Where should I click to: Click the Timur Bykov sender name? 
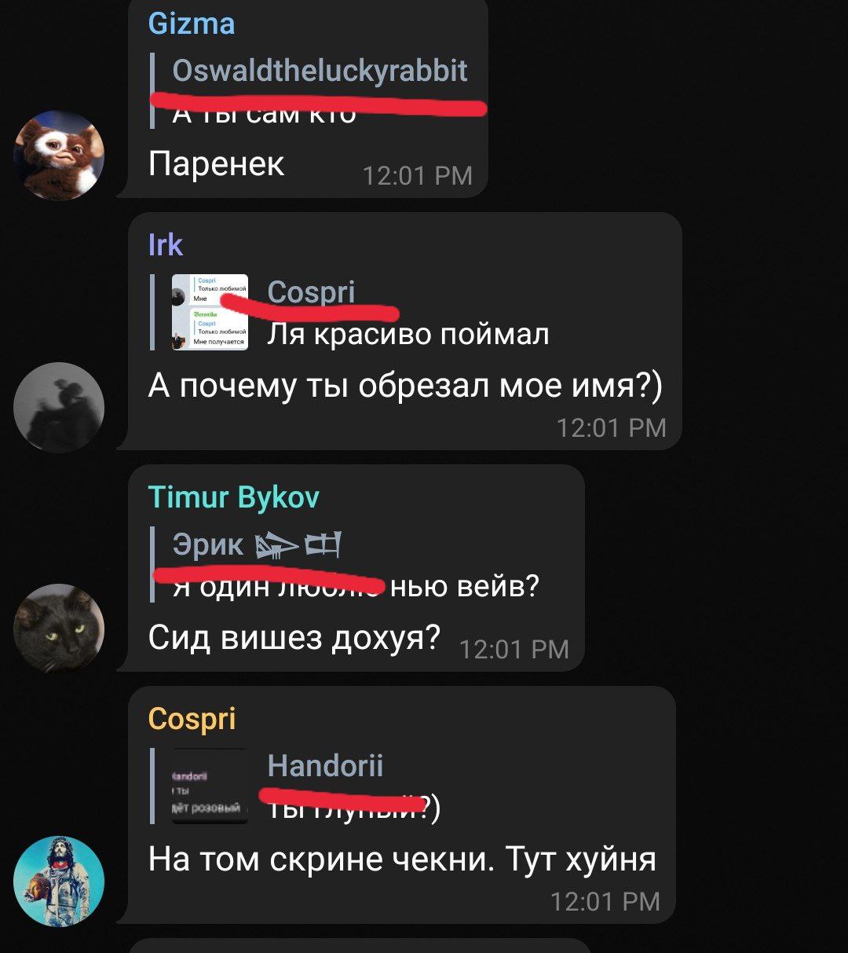point(233,497)
